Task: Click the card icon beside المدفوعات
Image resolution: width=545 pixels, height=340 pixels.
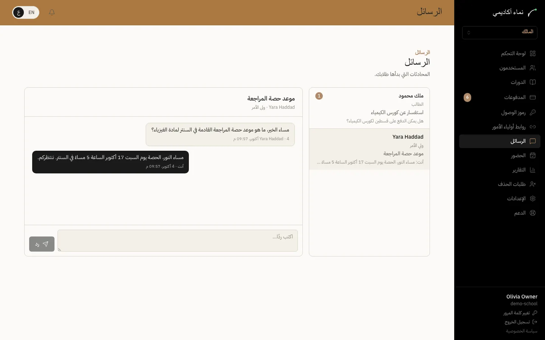Action: pyautogui.click(x=533, y=97)
